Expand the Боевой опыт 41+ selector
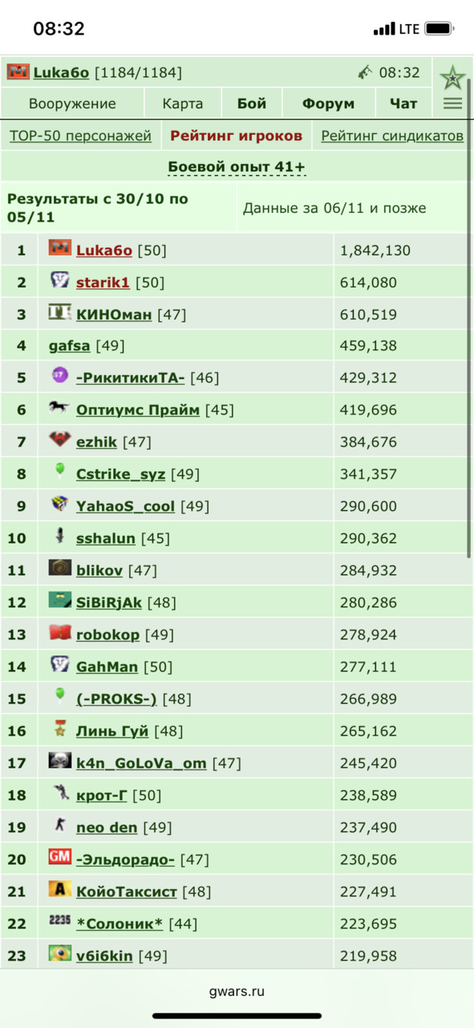Viewport: 474px width, 1028px height. click(237, 167)
